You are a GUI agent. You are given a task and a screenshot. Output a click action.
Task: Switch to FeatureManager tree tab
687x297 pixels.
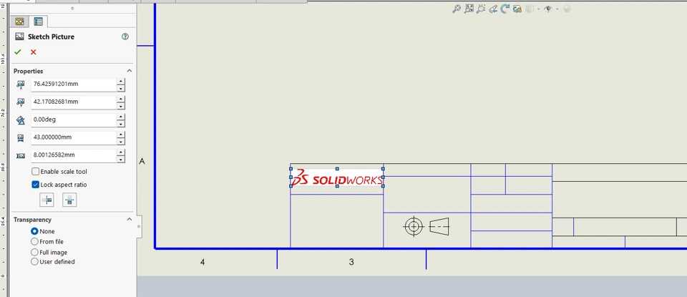(x=19, y=21)
